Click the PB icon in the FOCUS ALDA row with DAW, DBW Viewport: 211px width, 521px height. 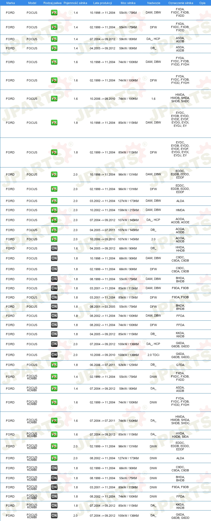point(54,201)
